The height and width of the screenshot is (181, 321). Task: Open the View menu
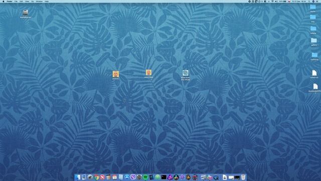(x=27, y=1)
